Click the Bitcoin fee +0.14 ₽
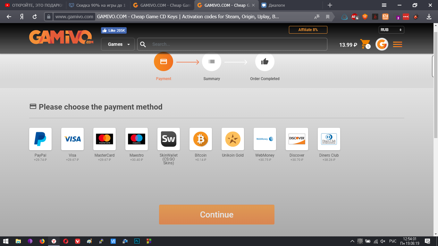 click(x=201, y=160)
